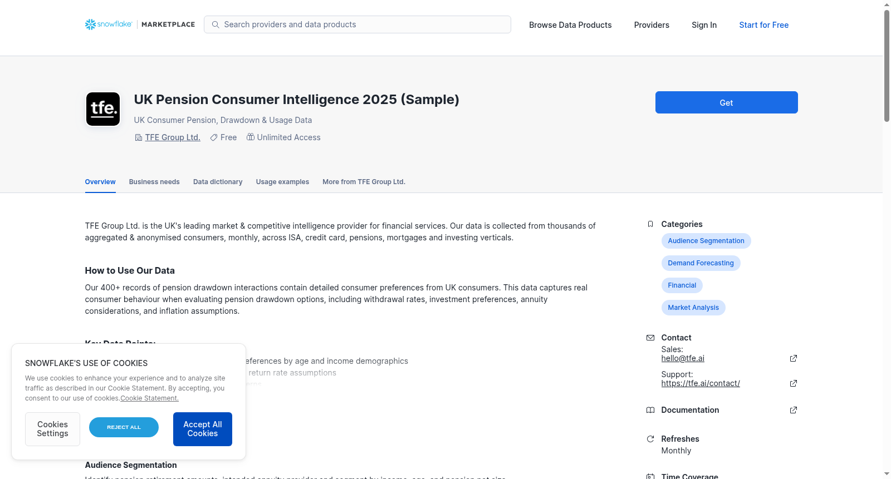Click the gift icon beside Unlimited Access
This screenshot has width=891, height=479.
point(251,137)
